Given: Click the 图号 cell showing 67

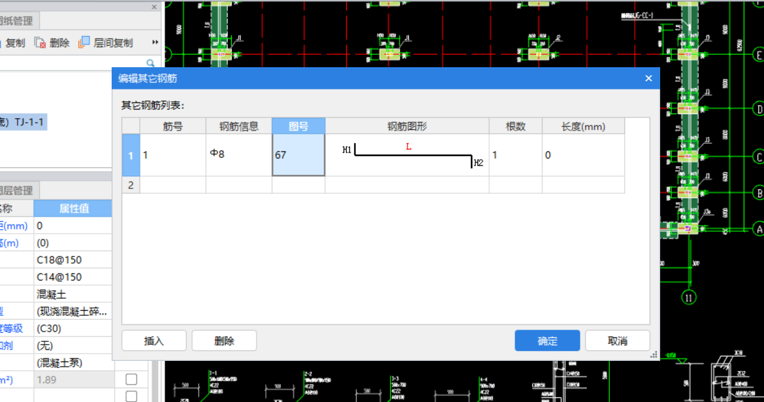Looking at the screenshot, I should (298, 155).
